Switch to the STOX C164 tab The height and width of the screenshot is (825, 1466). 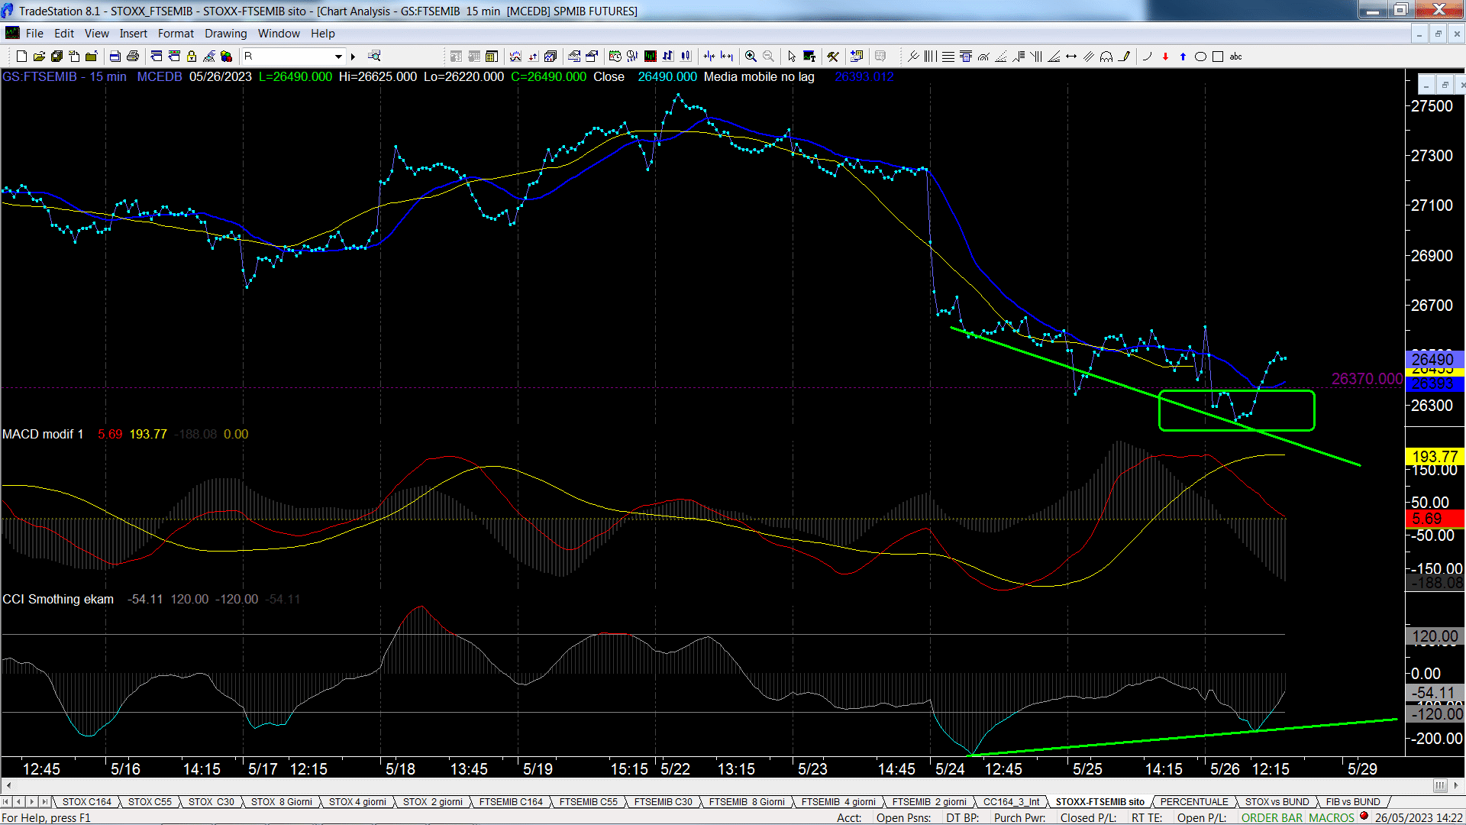(x=87, y=802)
